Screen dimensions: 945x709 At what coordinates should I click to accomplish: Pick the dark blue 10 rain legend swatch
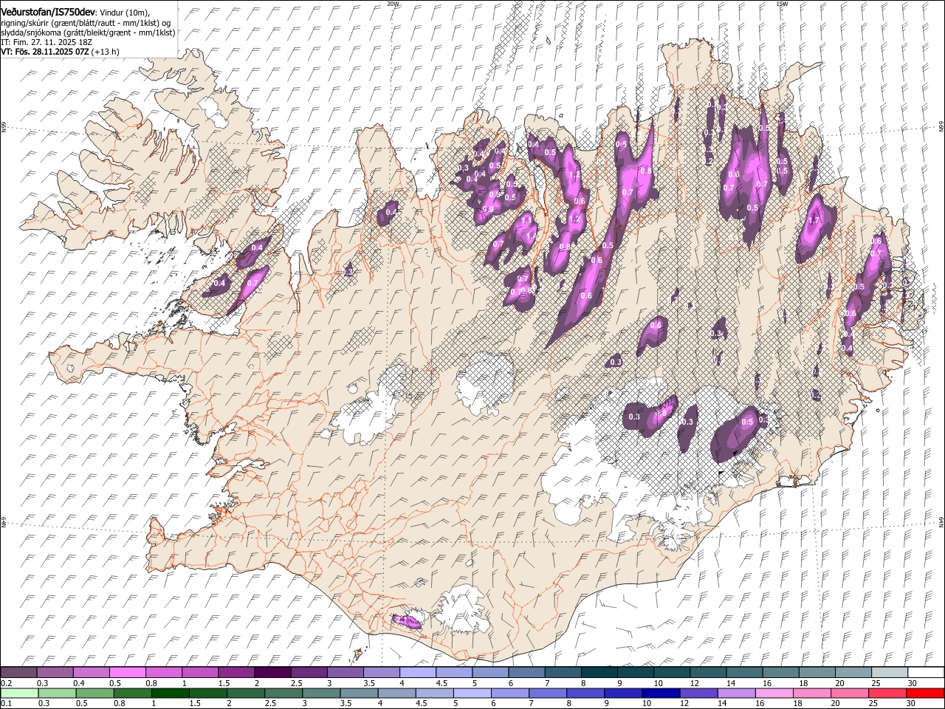coord(660,693)
